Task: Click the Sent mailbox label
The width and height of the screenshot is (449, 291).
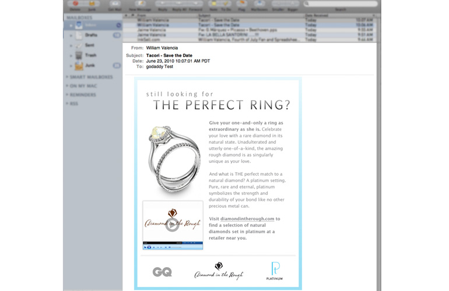Action: [x=90, y=45]
